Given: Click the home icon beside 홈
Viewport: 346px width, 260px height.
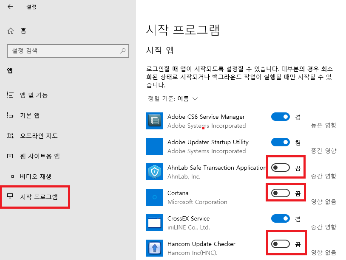Looking at the screenshot, I should click(x=11, y=31).
